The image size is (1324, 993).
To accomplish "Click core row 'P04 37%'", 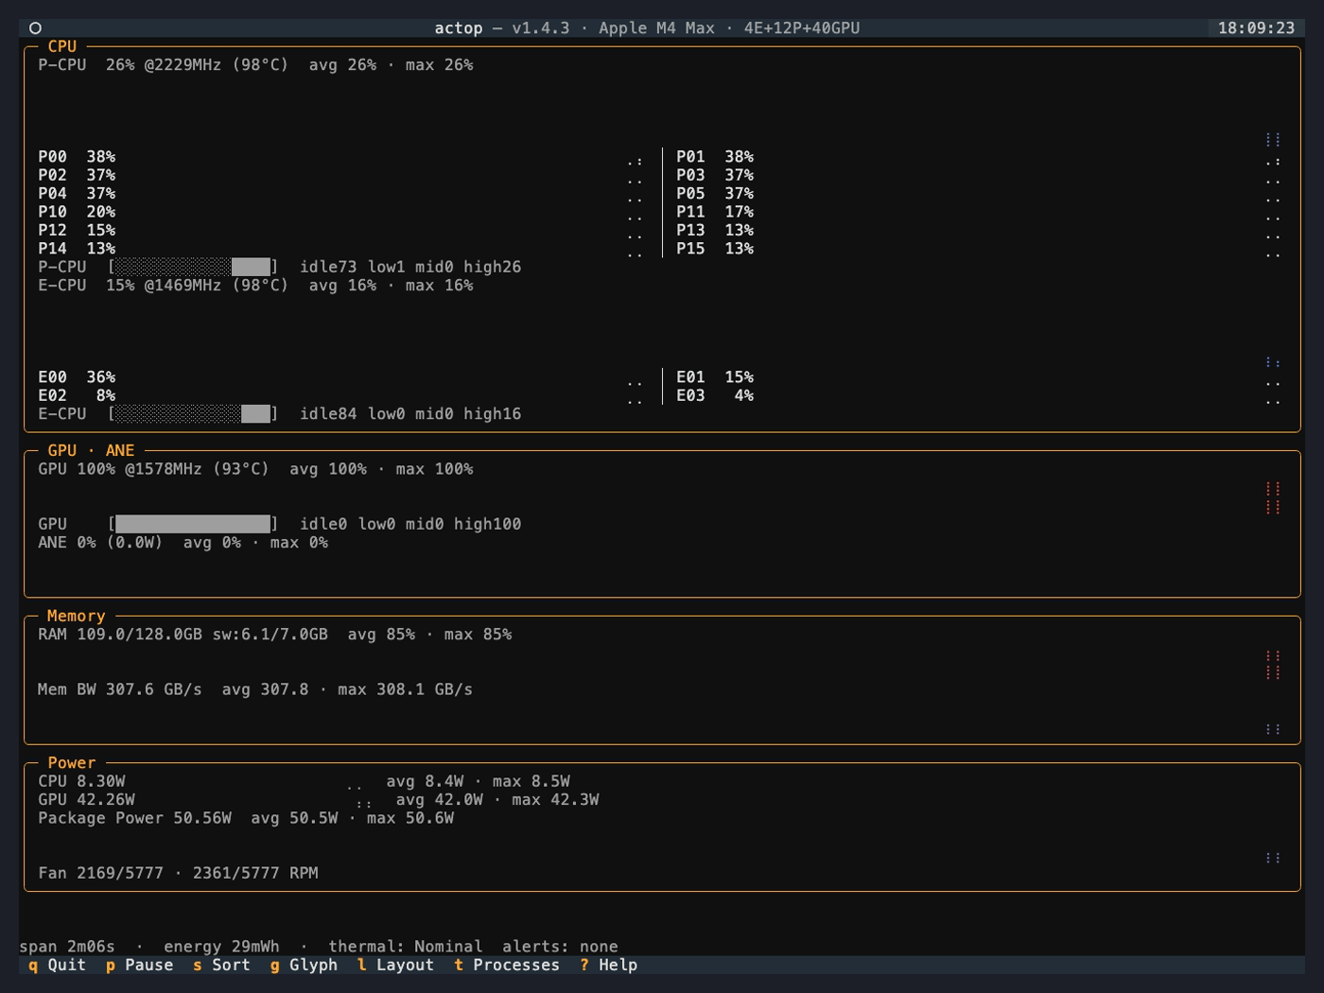I will pos(77,194).
